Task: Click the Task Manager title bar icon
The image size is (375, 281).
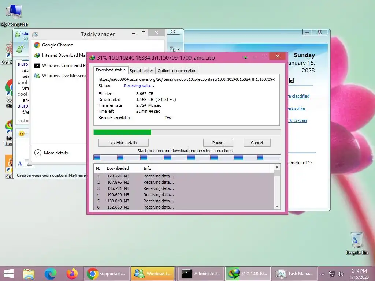Action: click(35, 34)
